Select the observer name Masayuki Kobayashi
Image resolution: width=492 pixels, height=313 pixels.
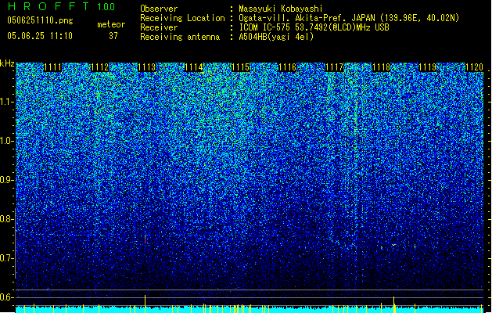281,9
